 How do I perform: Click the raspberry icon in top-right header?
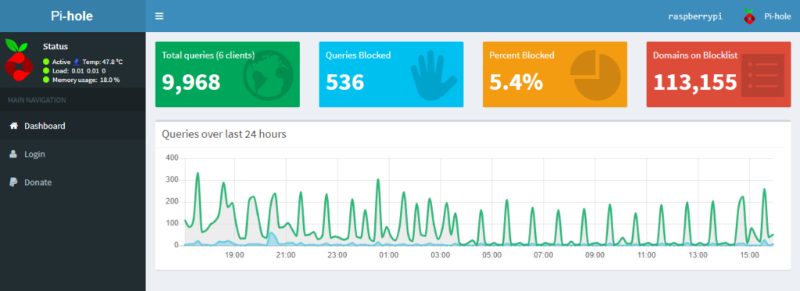(x=748, y=16)
